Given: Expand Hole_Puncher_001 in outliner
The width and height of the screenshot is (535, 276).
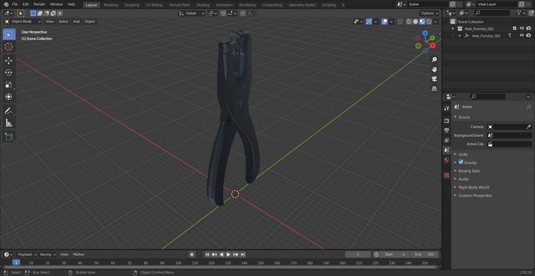Looking at the screenshot, I should click(x=460, y=36).
